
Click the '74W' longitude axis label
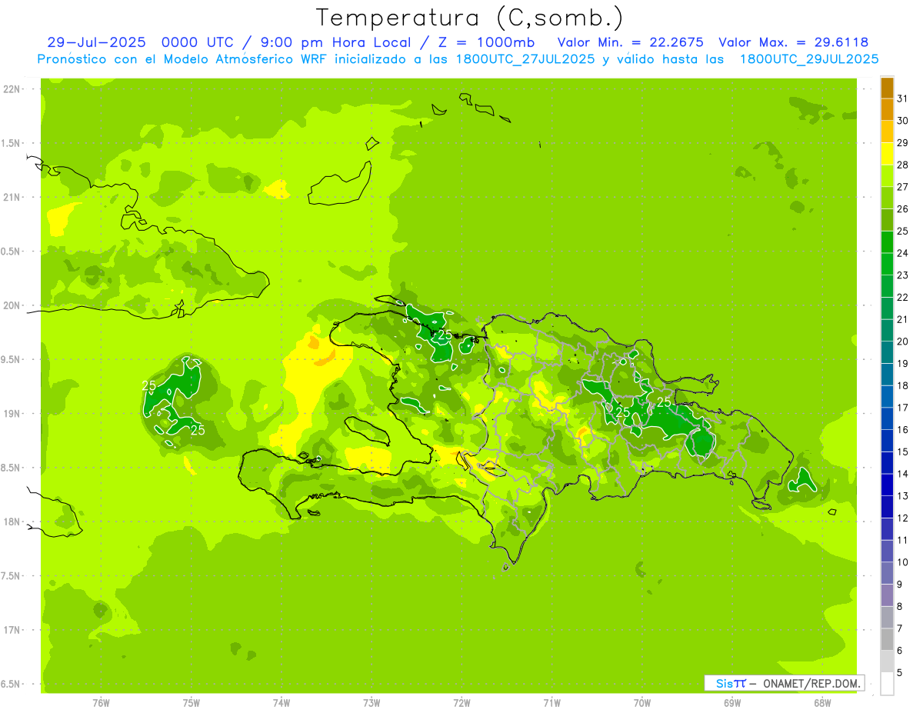pos(281,703)
